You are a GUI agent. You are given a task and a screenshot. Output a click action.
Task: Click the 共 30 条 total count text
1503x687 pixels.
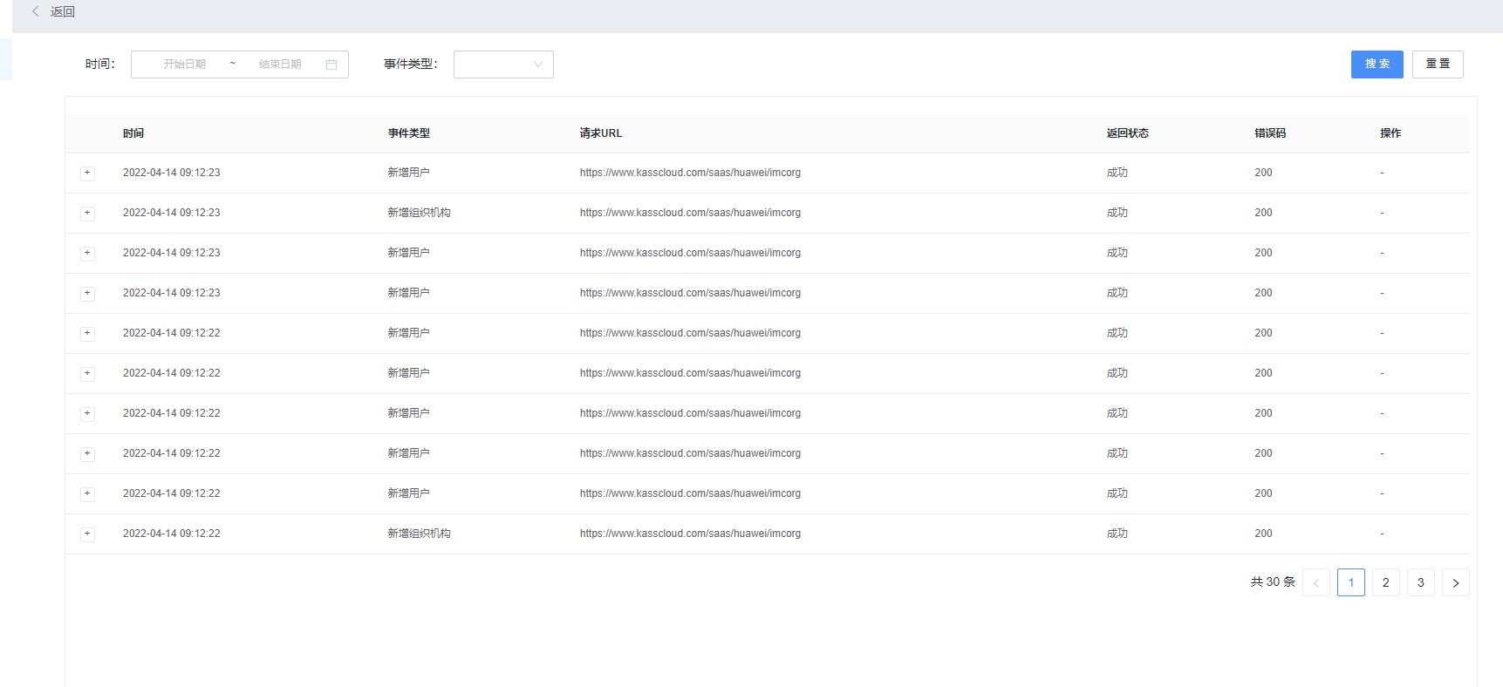[1273, 582]
